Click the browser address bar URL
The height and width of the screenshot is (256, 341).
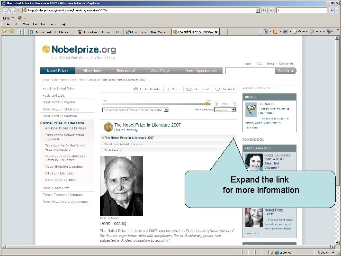[140, 10]
